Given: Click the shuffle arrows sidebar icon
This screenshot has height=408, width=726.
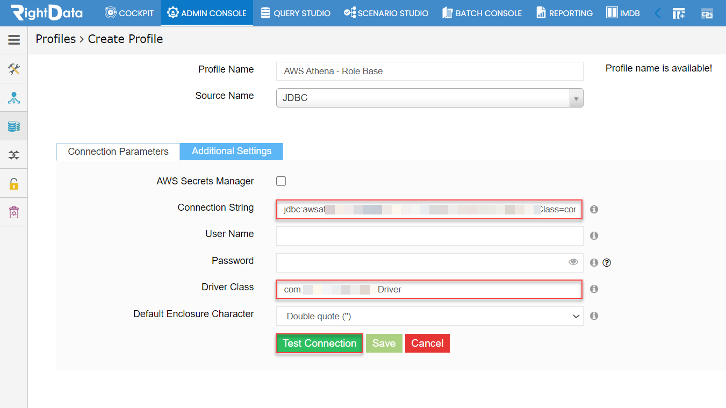Looking at the screenshot, I should [14, 155].
